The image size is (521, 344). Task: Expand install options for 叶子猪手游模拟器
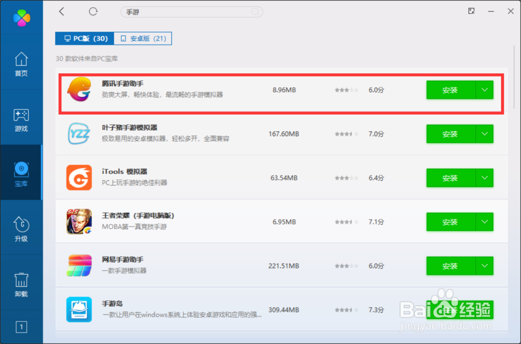(x=485, y=134)
